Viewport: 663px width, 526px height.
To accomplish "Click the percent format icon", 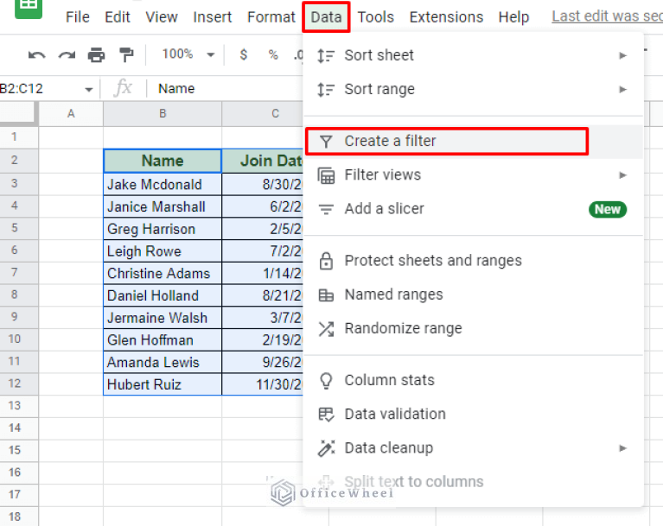I will click(273, 54).
